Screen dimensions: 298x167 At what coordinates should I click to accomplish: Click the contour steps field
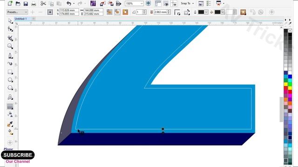139,12
